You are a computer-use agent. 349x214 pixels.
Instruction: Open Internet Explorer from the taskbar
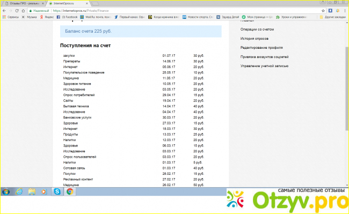19,191
